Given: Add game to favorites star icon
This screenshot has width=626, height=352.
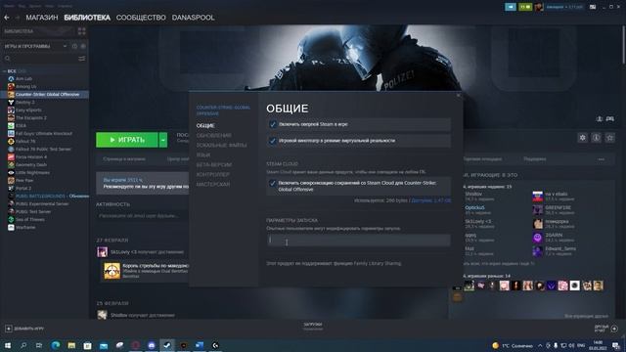Looking at the screenshot, I should 609,138.
